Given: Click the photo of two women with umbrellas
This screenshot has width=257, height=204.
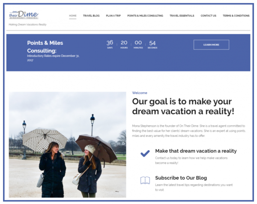Looking at the screenshot, I should coord(67,145).
